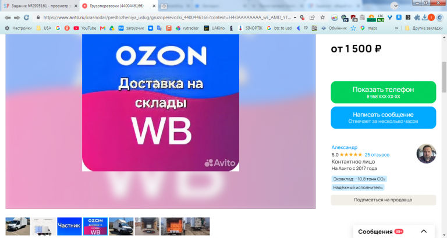Select the open rear truck thumbnail
The height and width of the screenshot is (238, 447).
[147, 226]
